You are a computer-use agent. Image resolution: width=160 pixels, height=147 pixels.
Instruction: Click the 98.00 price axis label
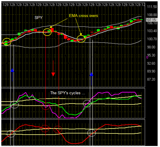click(x=151, y=47)
